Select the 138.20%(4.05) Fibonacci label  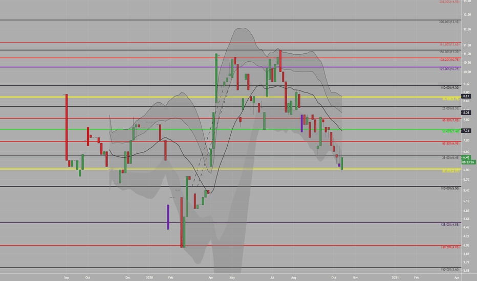click(x=450, y=247)
